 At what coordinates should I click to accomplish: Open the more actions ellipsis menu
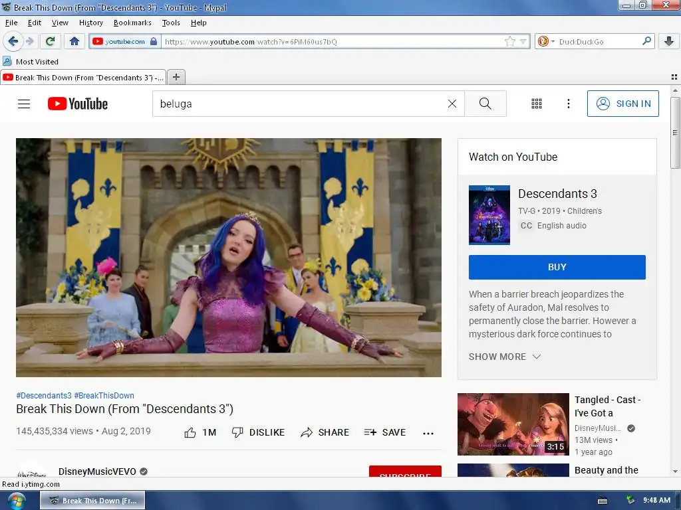[428, 433]
